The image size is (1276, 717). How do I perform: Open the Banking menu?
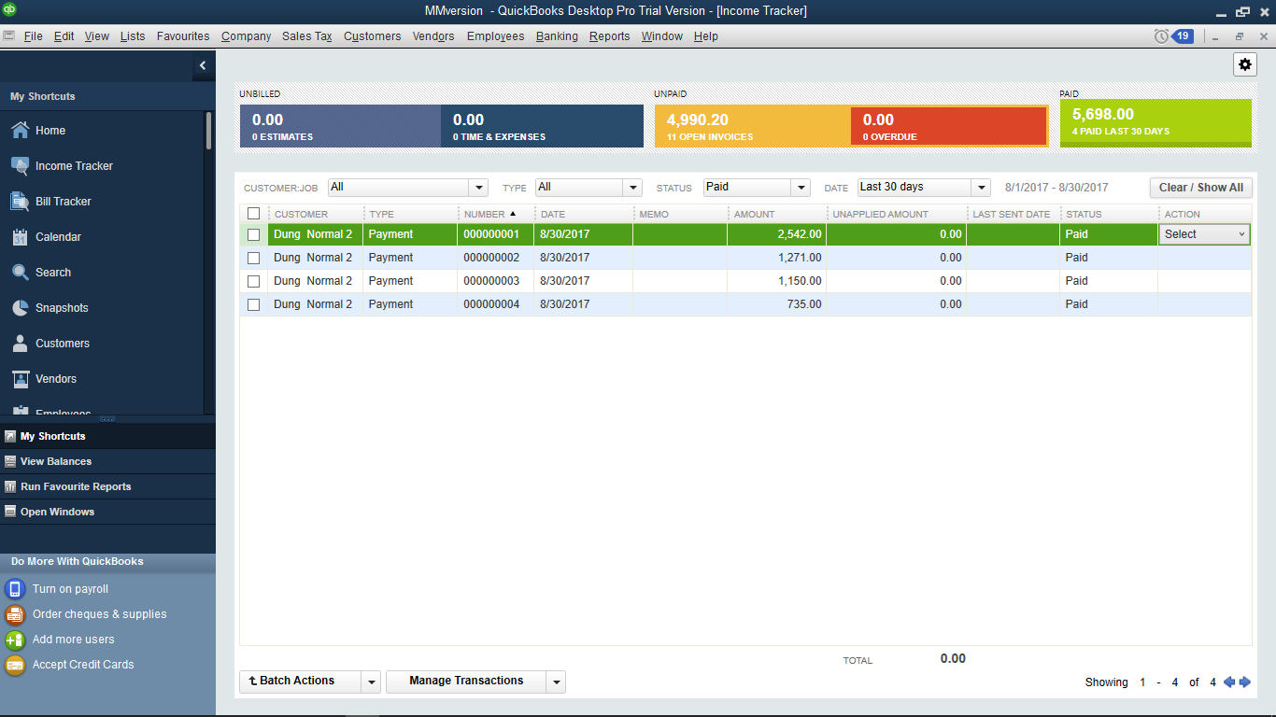coord(557,36)
